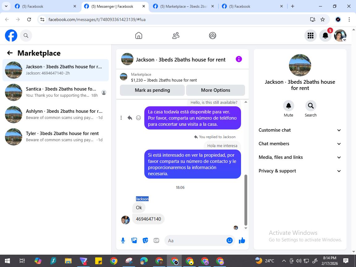Open Groups icon in top navigation
356x267 pixels.
click(213, 36)
